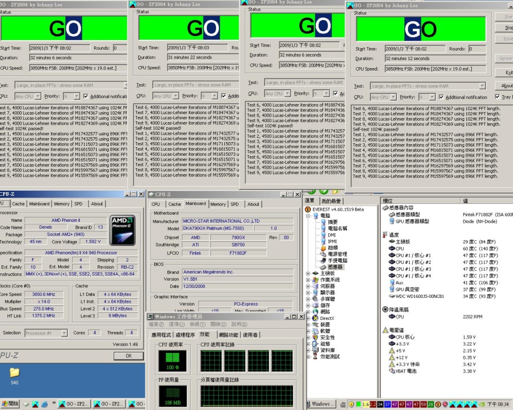Click the 主機板 motherboard icon in EVEREST

pyautogui.click(x=316, y=273)
